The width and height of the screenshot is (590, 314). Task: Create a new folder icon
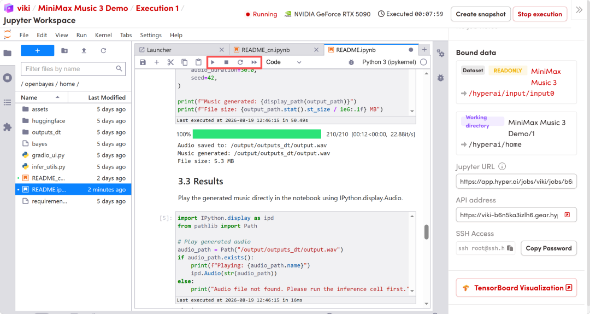point(64,50)
